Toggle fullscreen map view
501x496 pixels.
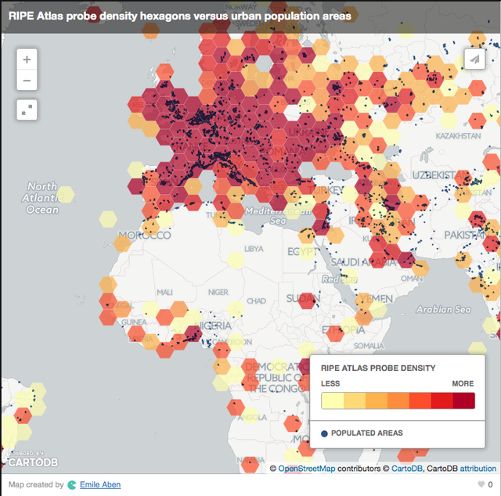click(x=27, y=110)
